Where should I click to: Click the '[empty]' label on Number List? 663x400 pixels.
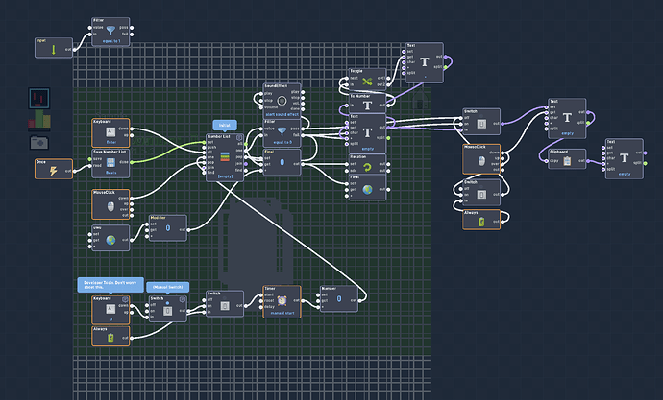coord(225,176)
